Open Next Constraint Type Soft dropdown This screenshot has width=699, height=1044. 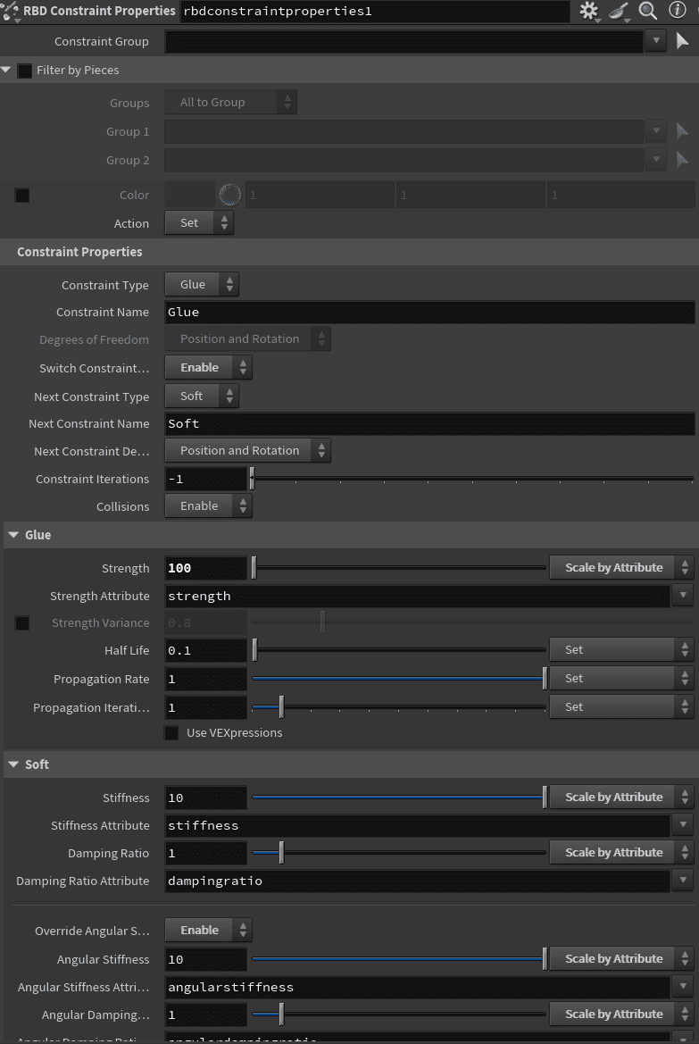tap(202, 397)
